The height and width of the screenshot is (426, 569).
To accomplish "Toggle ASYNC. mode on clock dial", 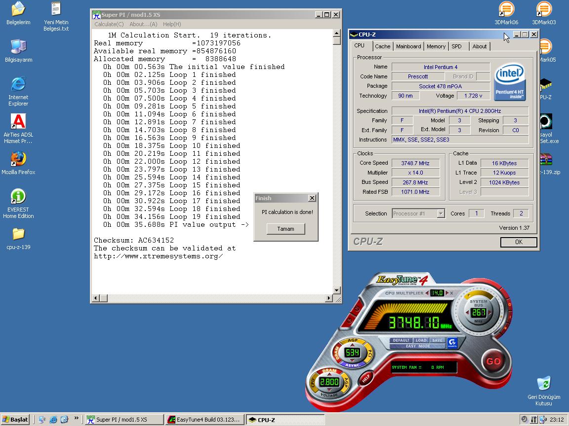I will tap(353, 365).
